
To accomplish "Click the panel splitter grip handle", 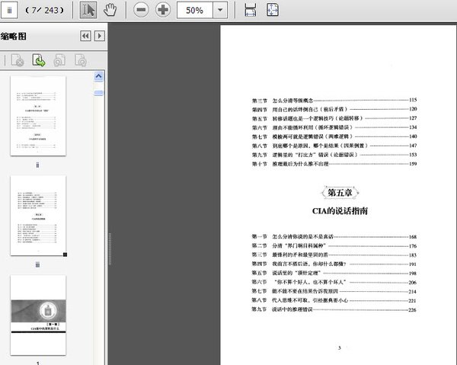I will (x=110, y=248).
